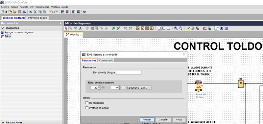Viewport: 263px width, 124px height.
Task: Click the Delete (X) toolbar icon
Action: pyautogui.click(x=31, y=12)
